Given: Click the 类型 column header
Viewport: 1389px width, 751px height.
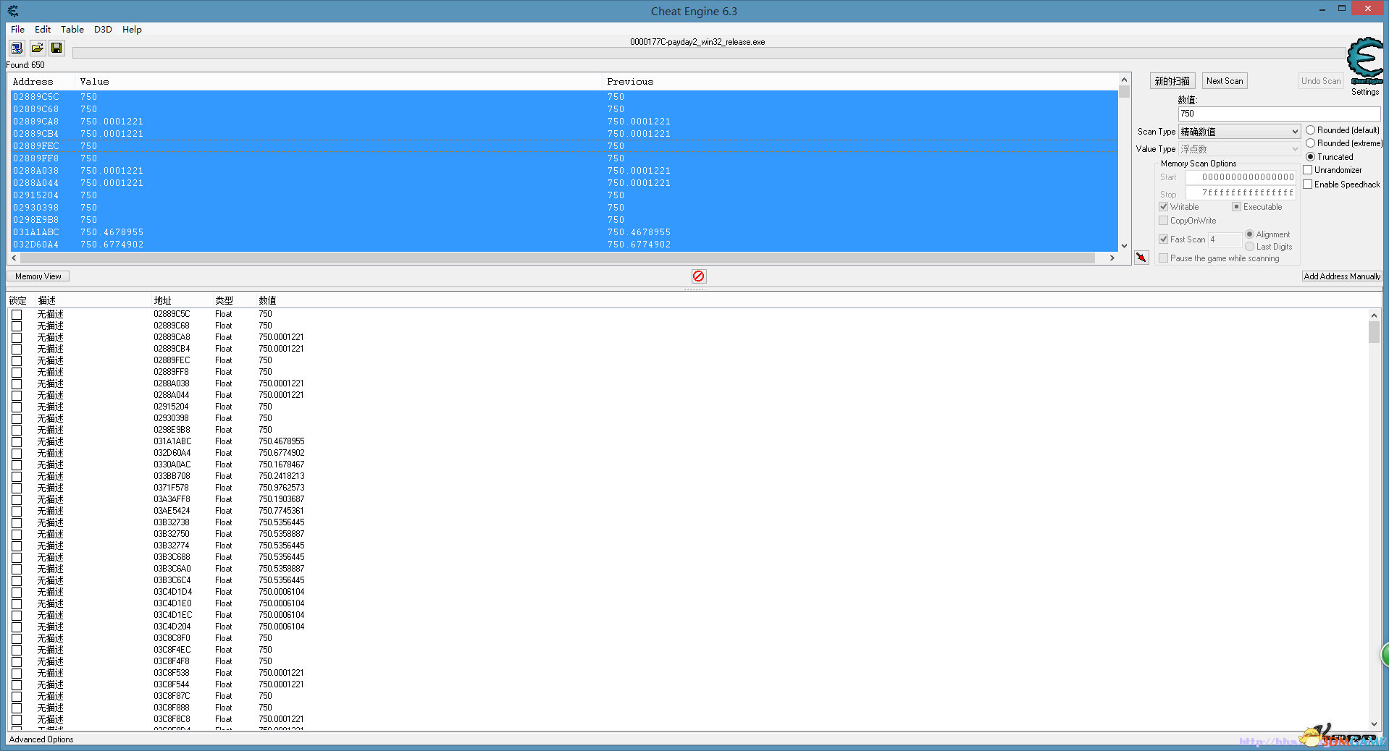Looking at the screenshot, I should (224, 300).
